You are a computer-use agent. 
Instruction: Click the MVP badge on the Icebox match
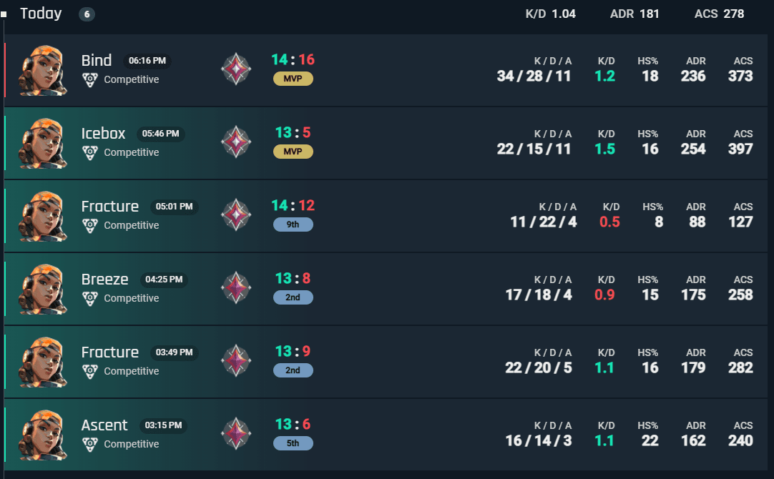[293, 152]
